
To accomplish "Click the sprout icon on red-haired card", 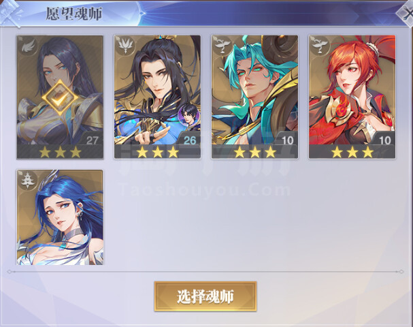I will (320, 46).
